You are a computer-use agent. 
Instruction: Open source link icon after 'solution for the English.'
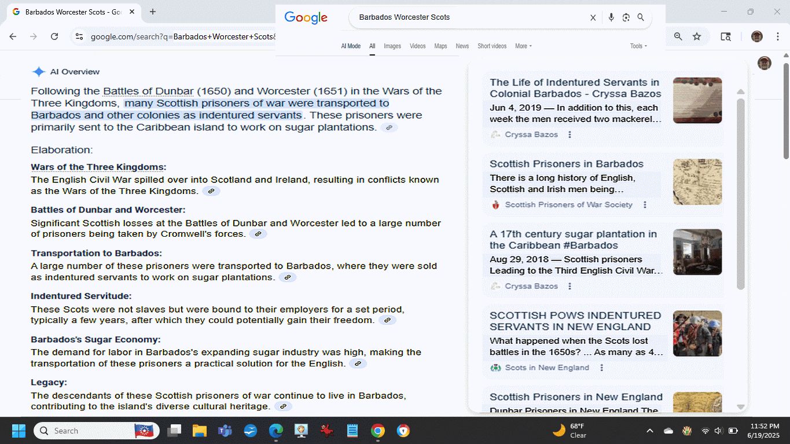coord(358,364)
